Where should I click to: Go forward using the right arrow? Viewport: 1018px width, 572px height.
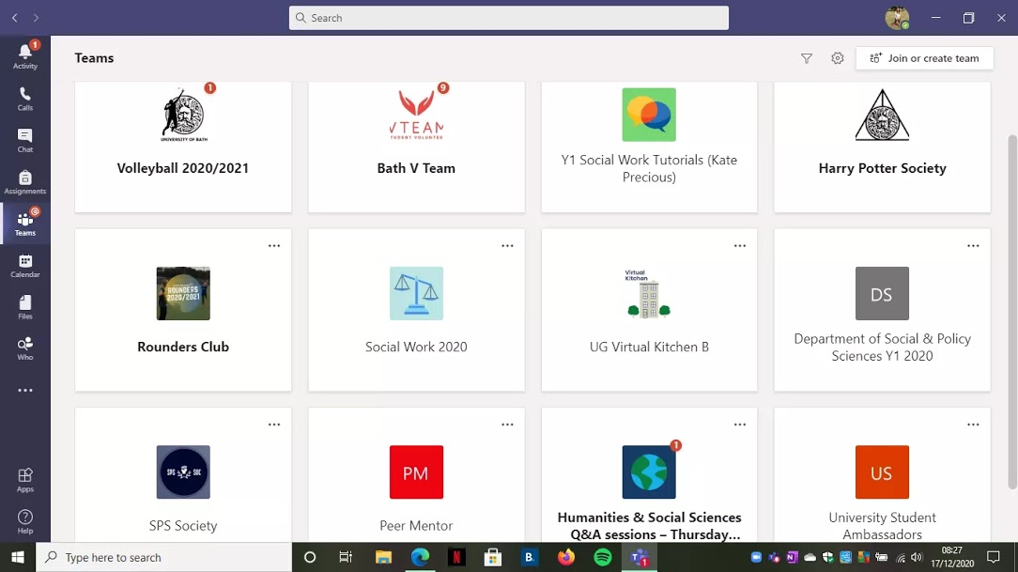pyautogui.click(x=36, y=18)
